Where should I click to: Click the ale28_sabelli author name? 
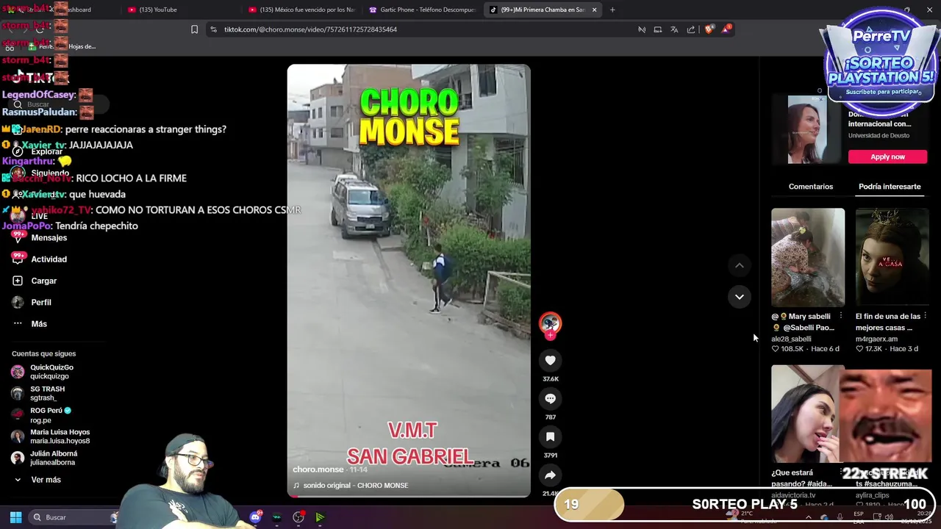point(791,339)
